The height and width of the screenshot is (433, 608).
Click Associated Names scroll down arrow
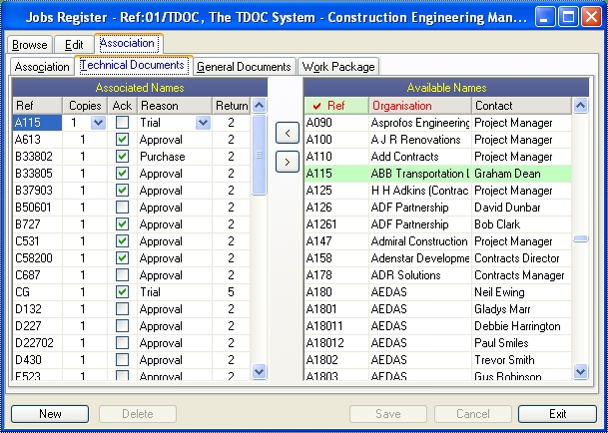pyautogui.click(x=259, y=372)
